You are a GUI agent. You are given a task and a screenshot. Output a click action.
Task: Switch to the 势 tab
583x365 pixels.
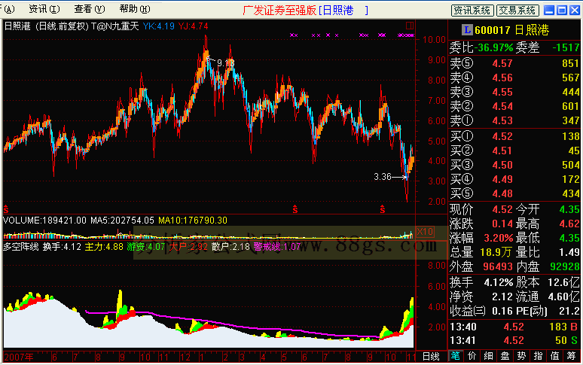521,356
